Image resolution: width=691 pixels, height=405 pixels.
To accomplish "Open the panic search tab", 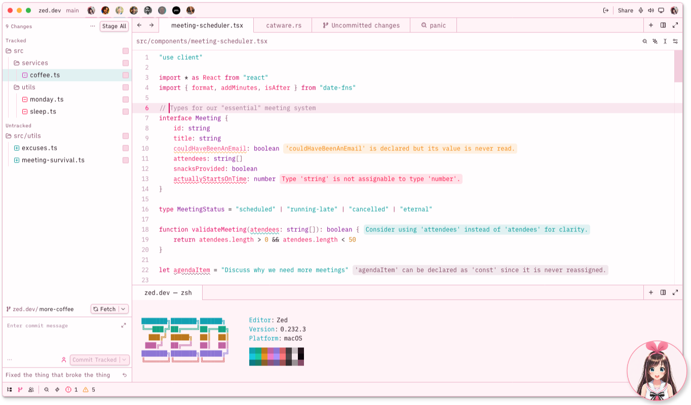I will pos(434,25).
